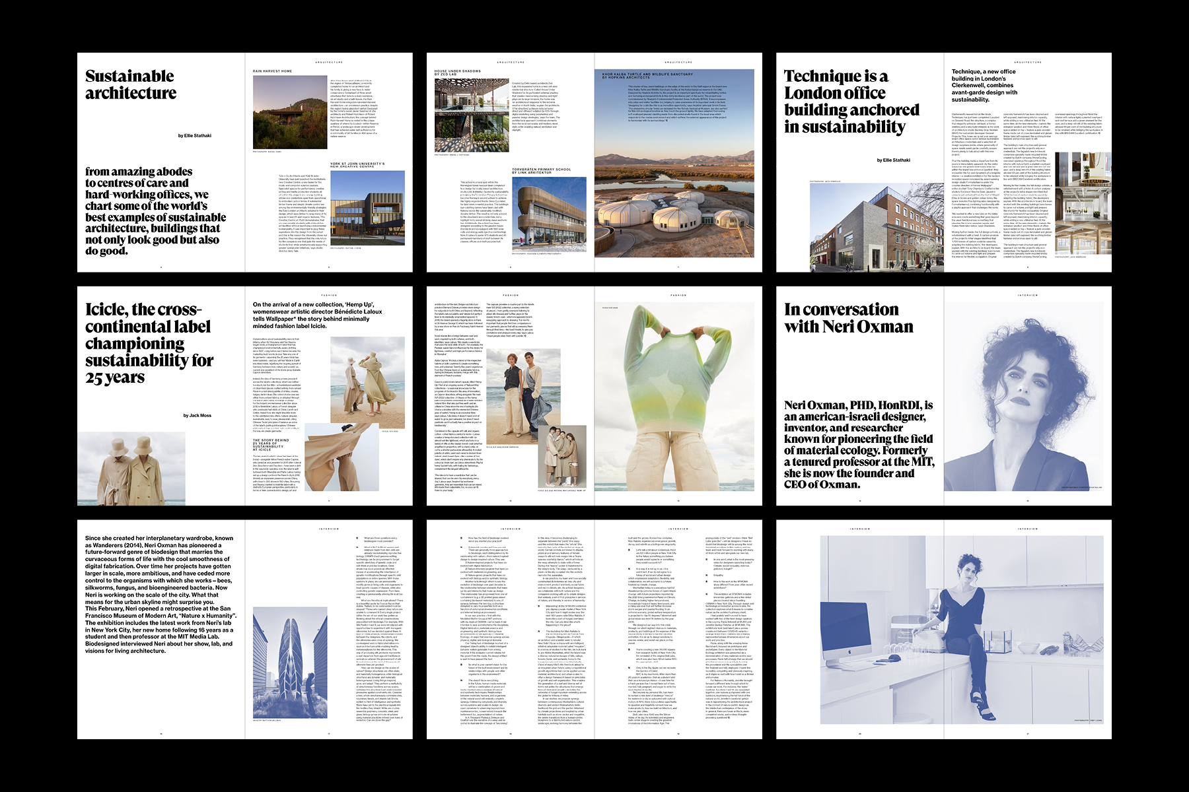
Task: Click 'Technique is a London office' headline
Action: (x=851, y=102)
